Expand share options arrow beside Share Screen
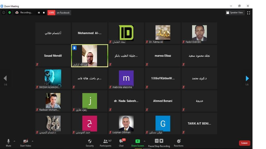Screen dimensions: 266x149 (x=144, y=141)
